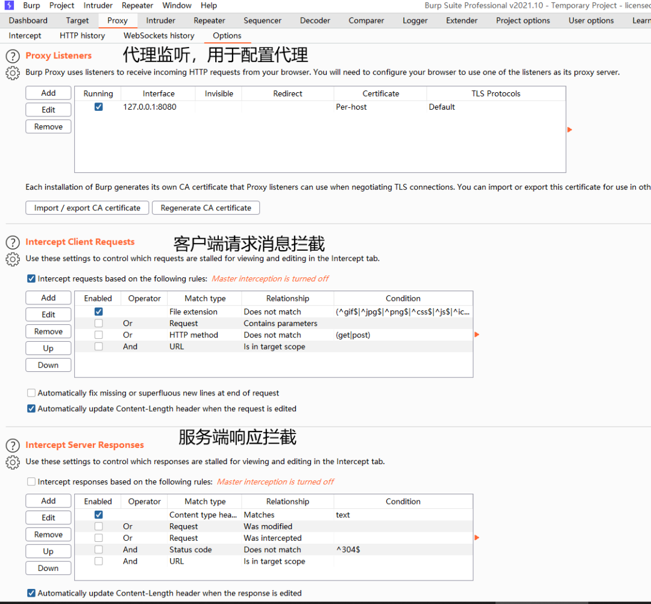Open help for Intercept Client Requests
Image resolution: width=651 pixels, height=604 pixels.
click(13, 242)
